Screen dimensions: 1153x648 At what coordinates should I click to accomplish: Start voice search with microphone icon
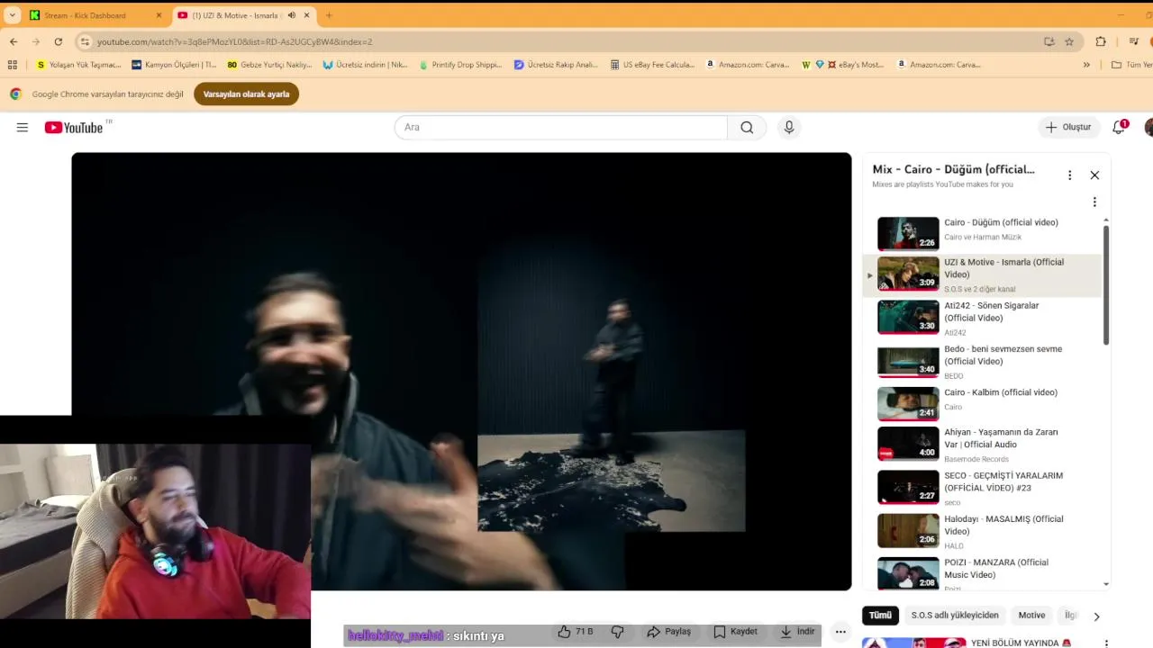point(789,128)
